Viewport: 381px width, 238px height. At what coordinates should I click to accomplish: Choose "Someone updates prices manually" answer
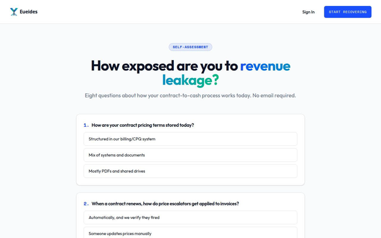(x=190, y=233)
